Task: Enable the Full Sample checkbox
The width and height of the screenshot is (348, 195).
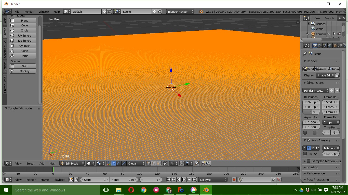Action: (x=305, y=154)
